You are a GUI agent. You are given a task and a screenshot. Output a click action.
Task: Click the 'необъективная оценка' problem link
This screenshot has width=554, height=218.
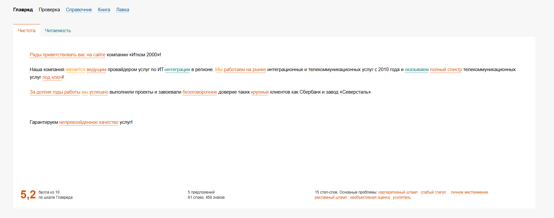370,197
